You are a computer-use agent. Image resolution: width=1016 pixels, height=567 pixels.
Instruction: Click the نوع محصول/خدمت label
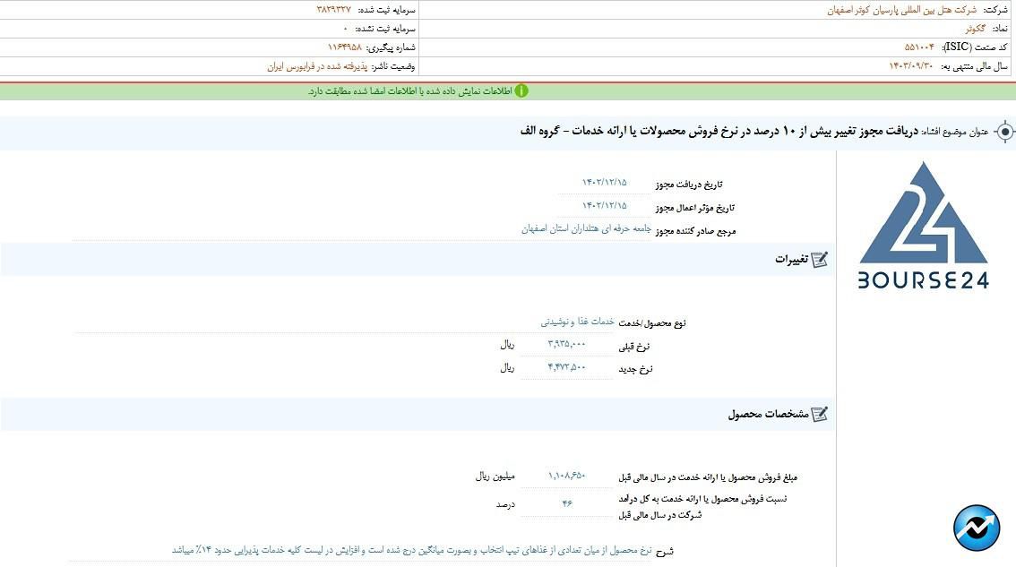(652, 322)
